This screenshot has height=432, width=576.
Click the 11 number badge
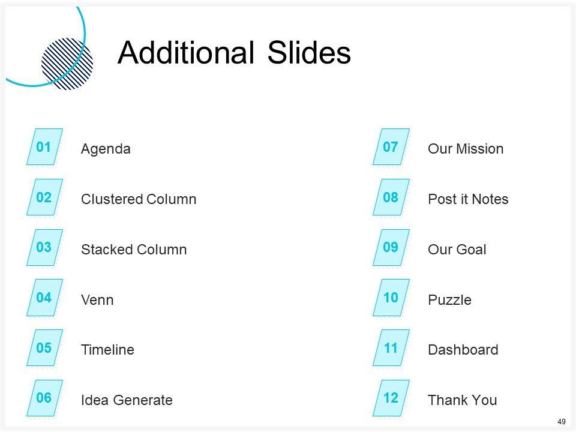[x=391, y=348]
